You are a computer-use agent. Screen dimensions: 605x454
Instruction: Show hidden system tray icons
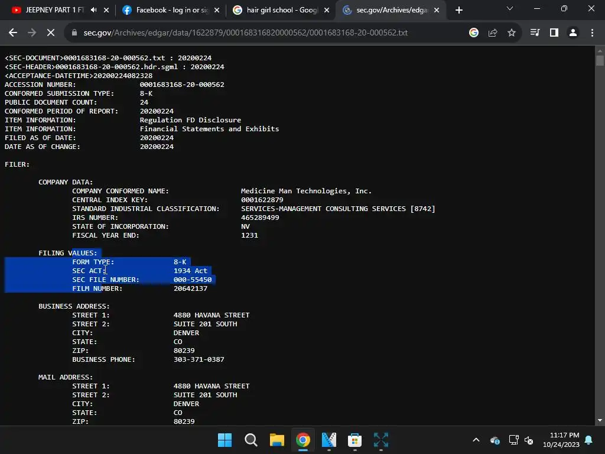476,440
